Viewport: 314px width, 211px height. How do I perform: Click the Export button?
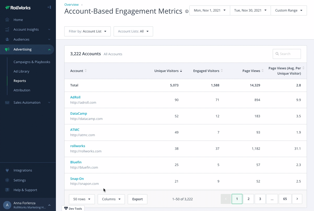(137, 199)
